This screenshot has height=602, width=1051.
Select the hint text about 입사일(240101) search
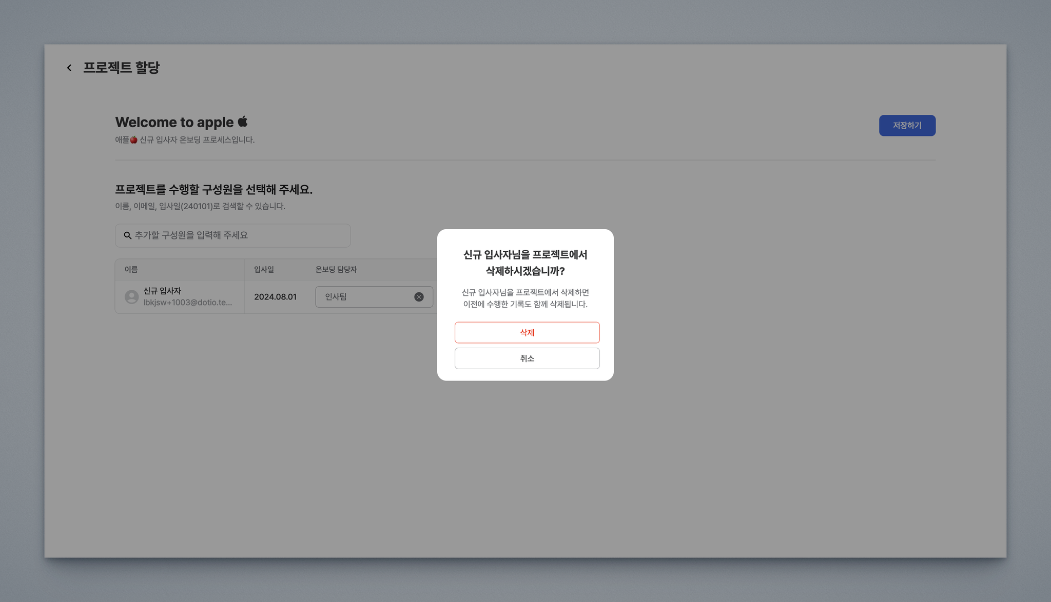tap(200, 206)
